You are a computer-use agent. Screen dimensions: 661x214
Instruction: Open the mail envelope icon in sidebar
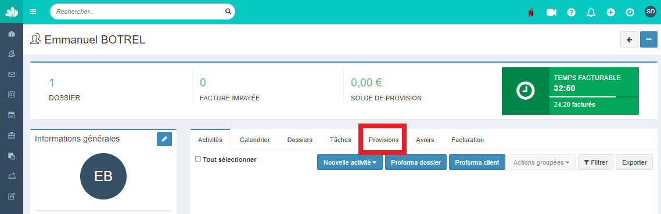[12, 74]
